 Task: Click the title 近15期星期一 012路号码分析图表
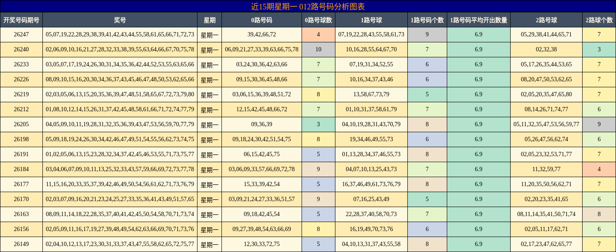click(x=308, y=6)
